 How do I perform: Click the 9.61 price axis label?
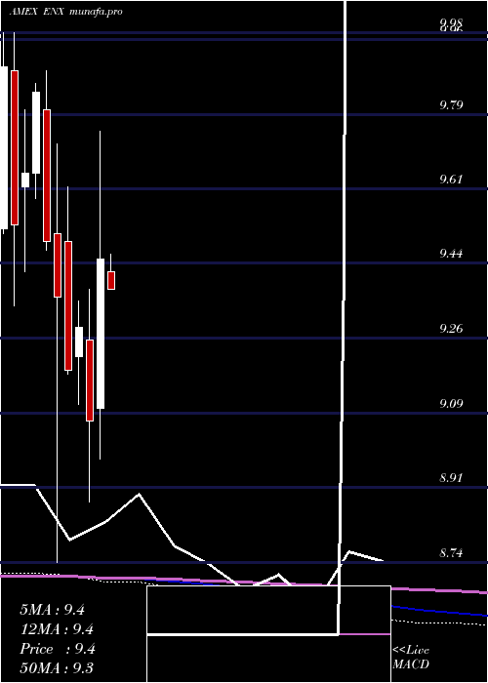pos(451,179)
